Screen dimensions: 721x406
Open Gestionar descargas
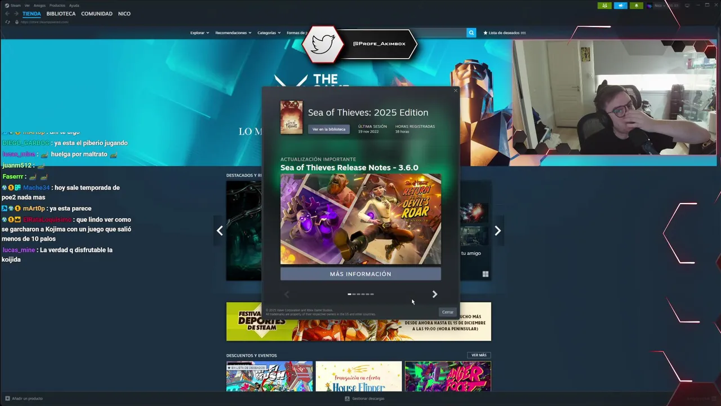coord(368,399)
